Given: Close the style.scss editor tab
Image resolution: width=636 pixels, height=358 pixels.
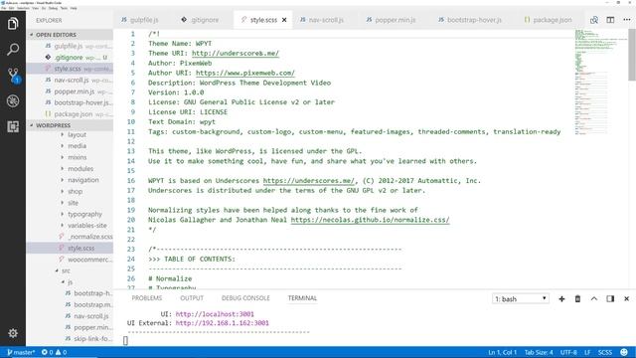Looking at the screenshot, I should point(284,20).
